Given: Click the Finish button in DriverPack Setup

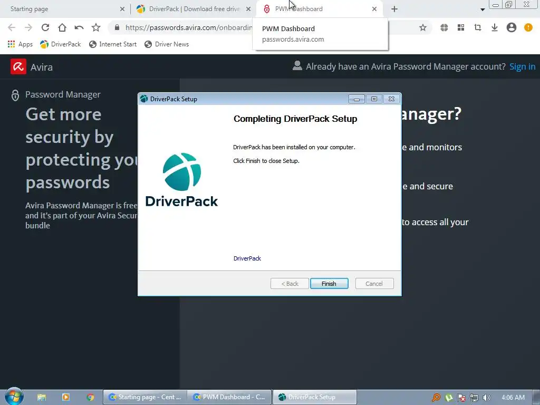Looking at the screenshot, I should click(329, 283).
